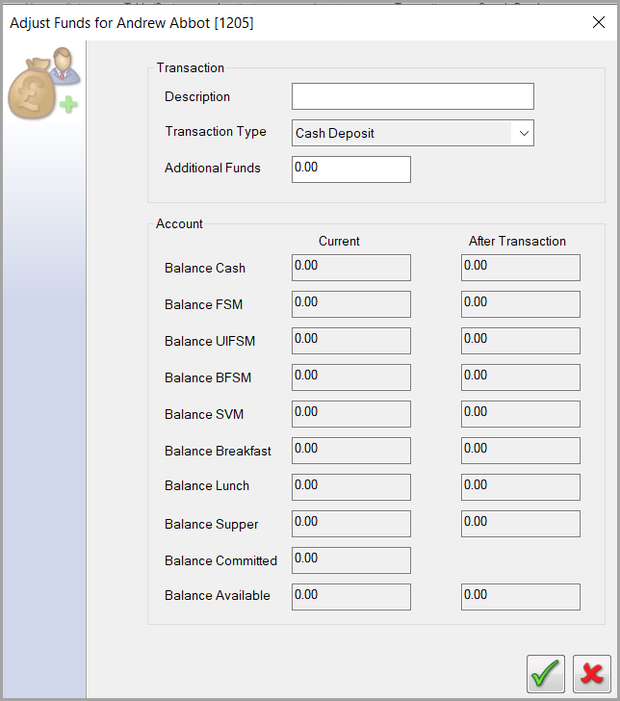Click After Transaction Balance Lunch field
Viewport: 620px width, 701px height.
click(521, 487)
